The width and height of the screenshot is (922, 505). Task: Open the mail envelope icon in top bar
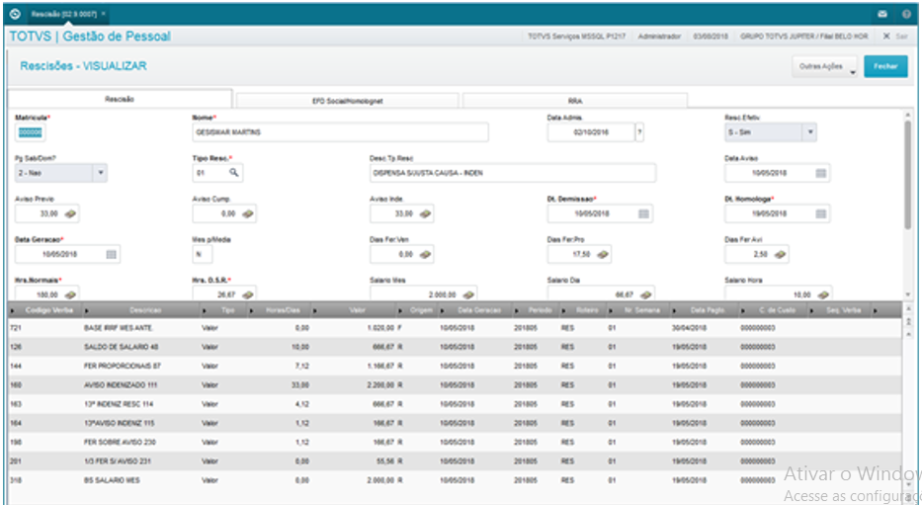882,14
